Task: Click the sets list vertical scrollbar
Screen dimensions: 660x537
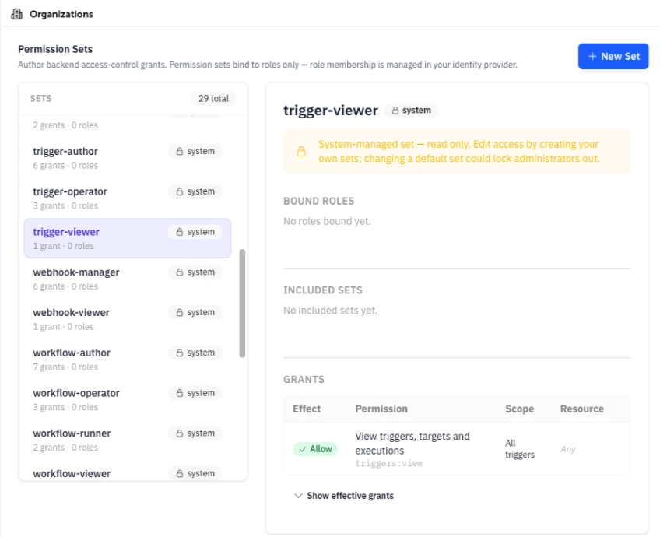Action: pos(242,303)
